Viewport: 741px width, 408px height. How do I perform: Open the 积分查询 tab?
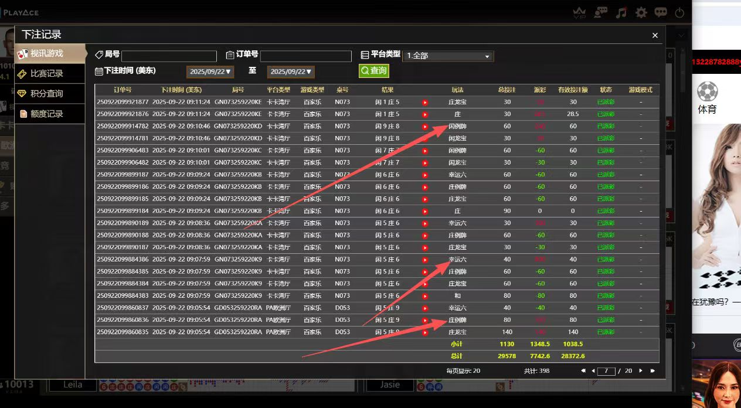(x=50, y=93)
